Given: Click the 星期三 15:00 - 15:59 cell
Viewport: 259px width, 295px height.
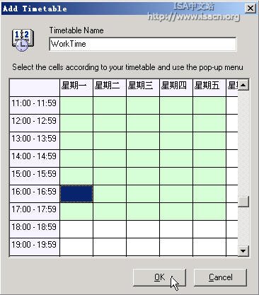Looking at the screenshot, I should point(143,176).
